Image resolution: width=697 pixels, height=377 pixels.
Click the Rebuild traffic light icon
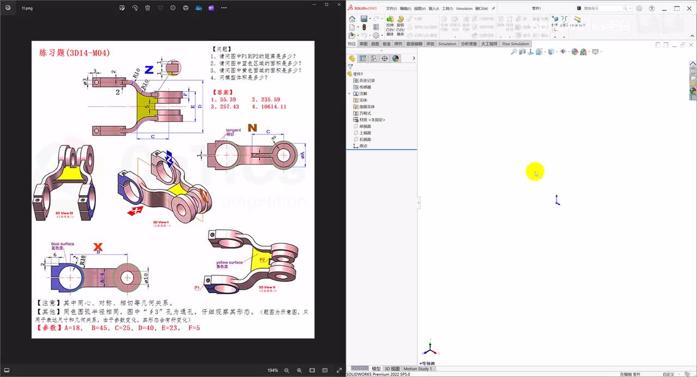point(364,27)
